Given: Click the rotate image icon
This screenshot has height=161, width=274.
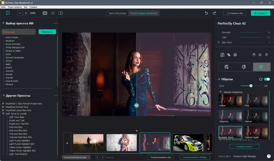Looking at the screenshot, I should click(266, 55).
